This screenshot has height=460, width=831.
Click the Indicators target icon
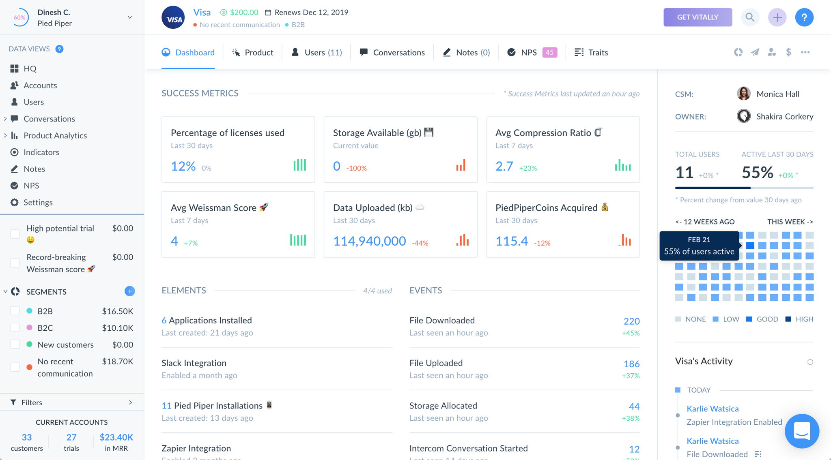[x=14, y=152]
